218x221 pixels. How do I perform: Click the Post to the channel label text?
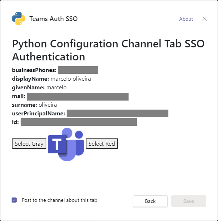[59, 200]
